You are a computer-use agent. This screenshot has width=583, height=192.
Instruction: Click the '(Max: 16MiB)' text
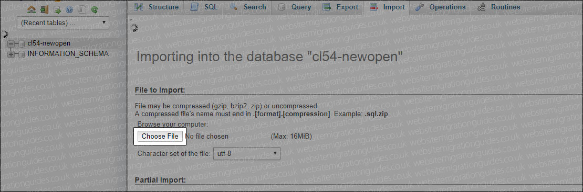[x=291, y=137]
